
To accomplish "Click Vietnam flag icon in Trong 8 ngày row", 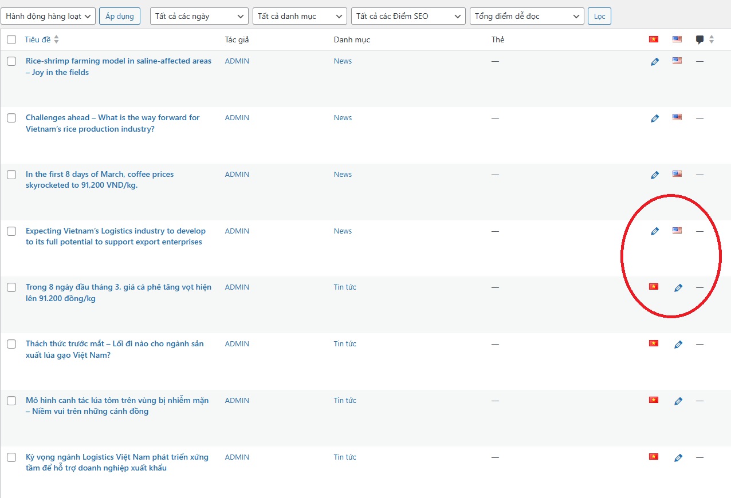I will point(653,287).
